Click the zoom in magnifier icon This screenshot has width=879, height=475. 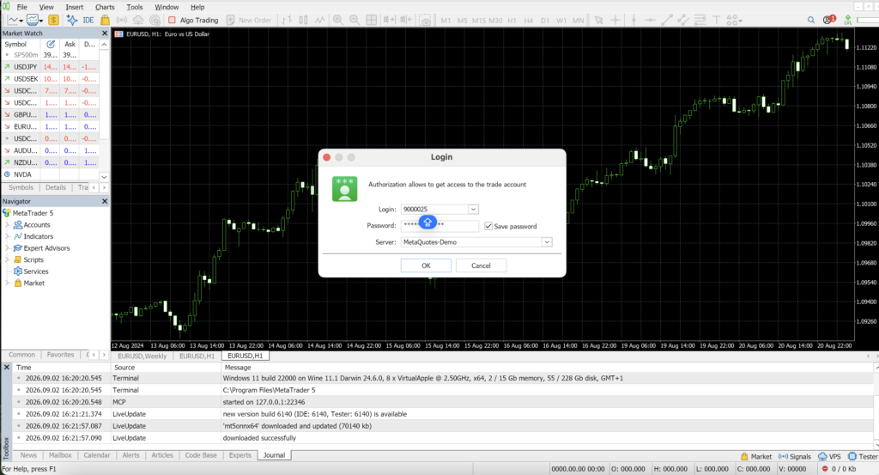(x=338, y=21)
